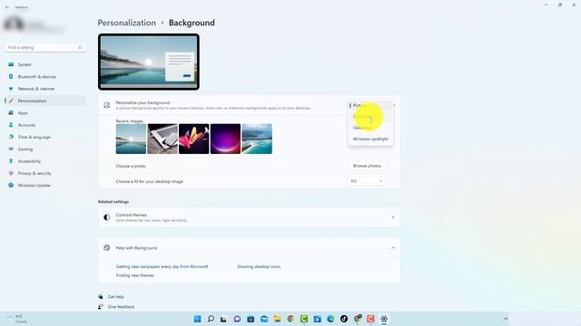Open Mail from the taskbar
This screenshot has width=581, height=326.
click(264, 319)
